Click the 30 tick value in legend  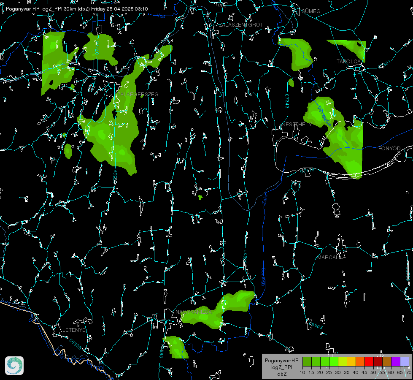(337, 372)
